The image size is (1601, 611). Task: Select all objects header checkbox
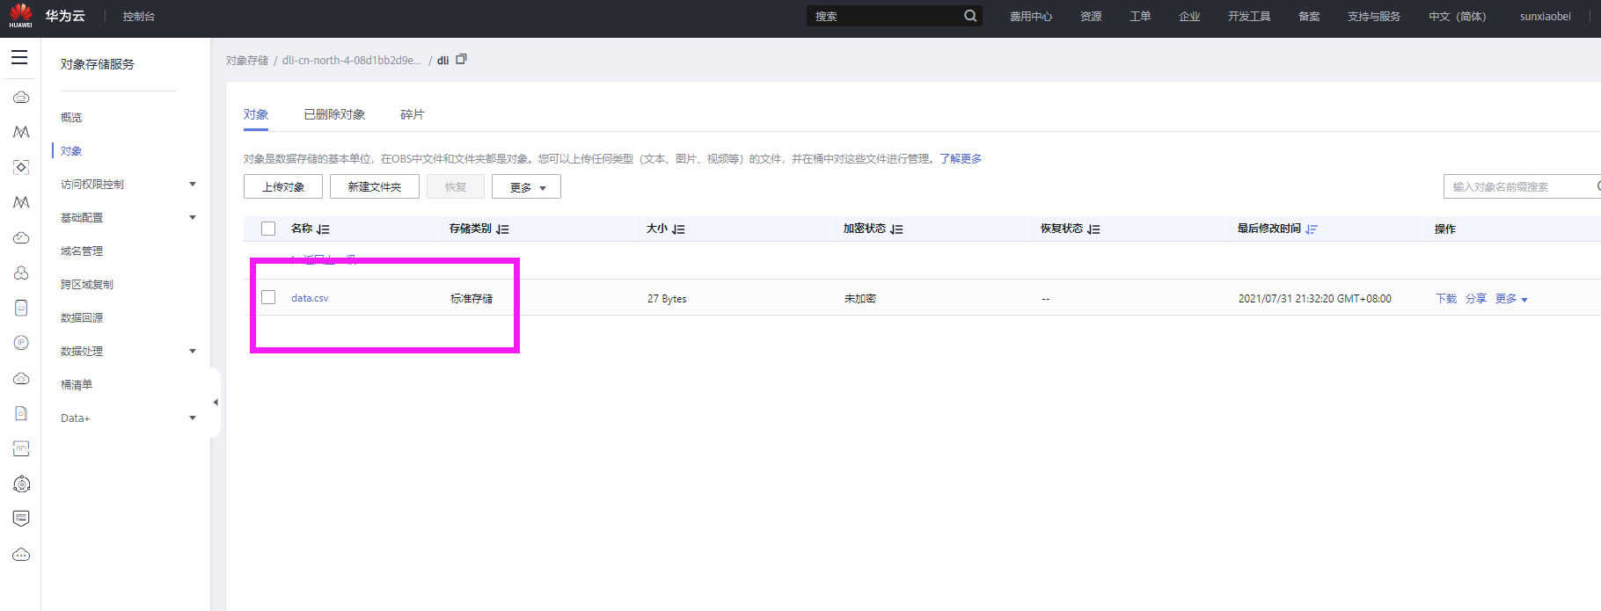pos(268,229)
